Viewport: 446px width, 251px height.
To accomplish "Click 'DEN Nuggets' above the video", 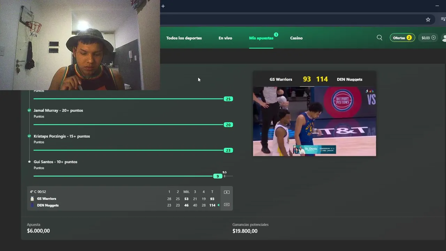I will coord(349,79).
